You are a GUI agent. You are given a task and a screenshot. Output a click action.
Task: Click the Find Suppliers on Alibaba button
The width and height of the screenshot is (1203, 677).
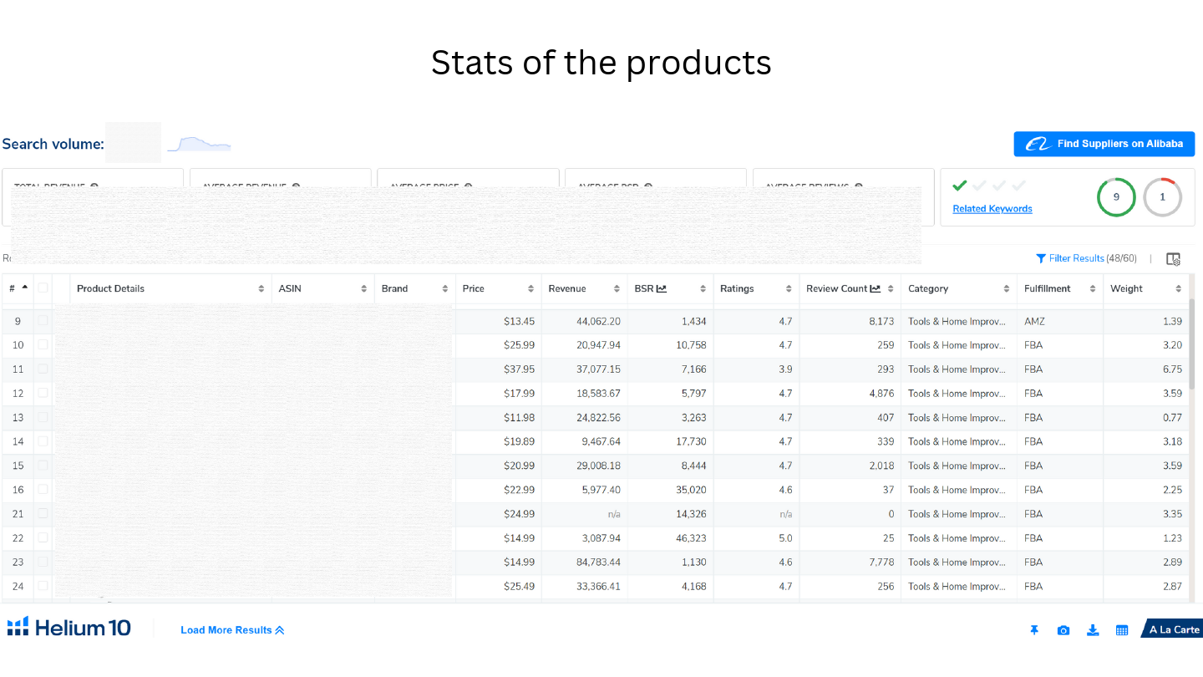(1104, 144)
